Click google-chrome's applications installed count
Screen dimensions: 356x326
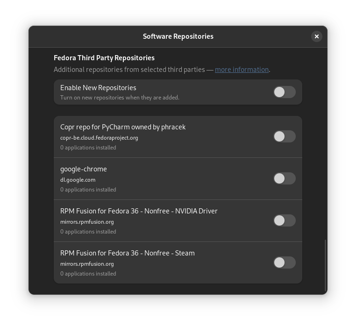(88, 190)
